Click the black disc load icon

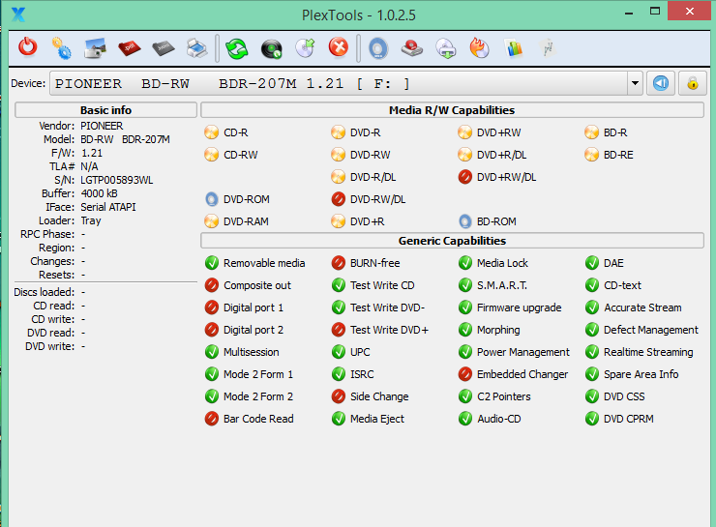pyautogui.click(x=271, y=48)
